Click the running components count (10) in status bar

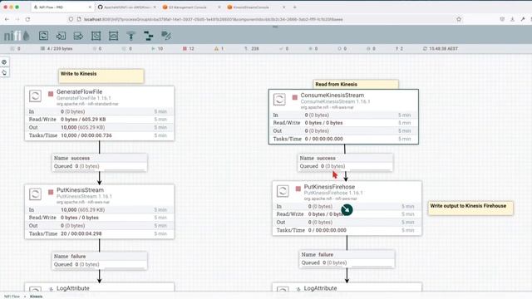click(x=157, y=49)
